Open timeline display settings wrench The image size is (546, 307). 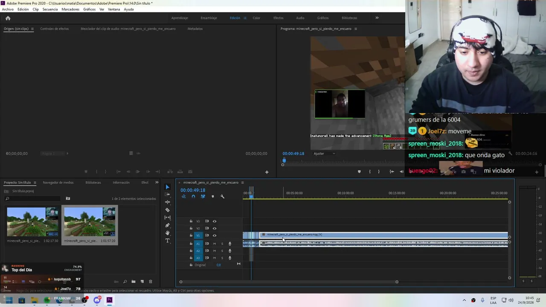(222, 197)
